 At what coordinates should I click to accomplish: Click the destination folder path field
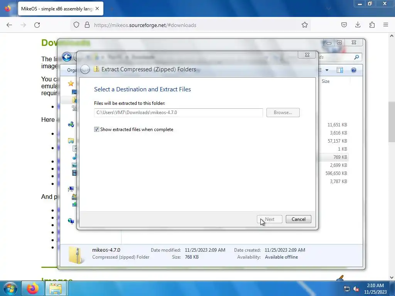178,113
